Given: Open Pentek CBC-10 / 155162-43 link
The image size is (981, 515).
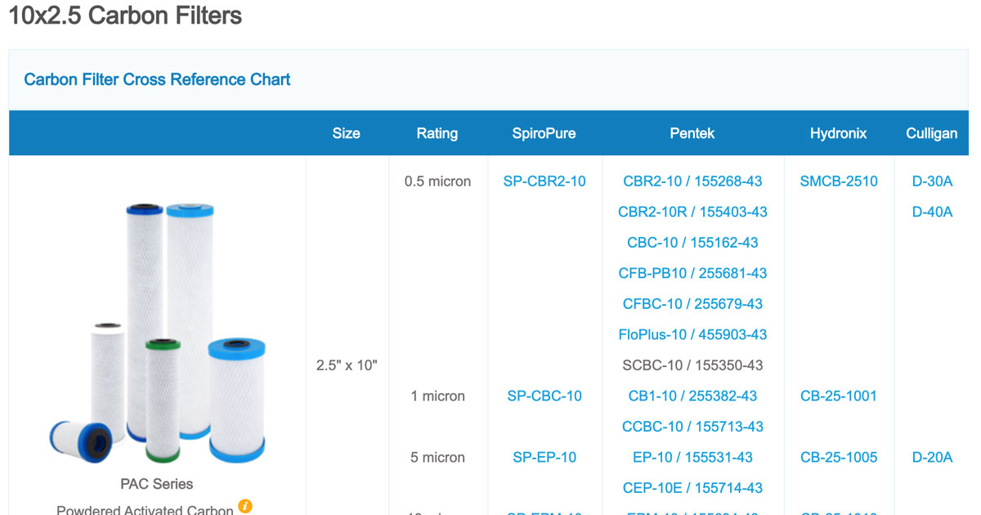Looking at the screenshot, I should pyautogui.click(x=692, y=243).
